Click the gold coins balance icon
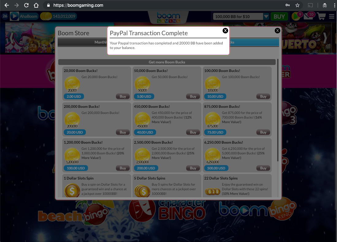This screenshot has width=337, height=242. tap(46, 17)
